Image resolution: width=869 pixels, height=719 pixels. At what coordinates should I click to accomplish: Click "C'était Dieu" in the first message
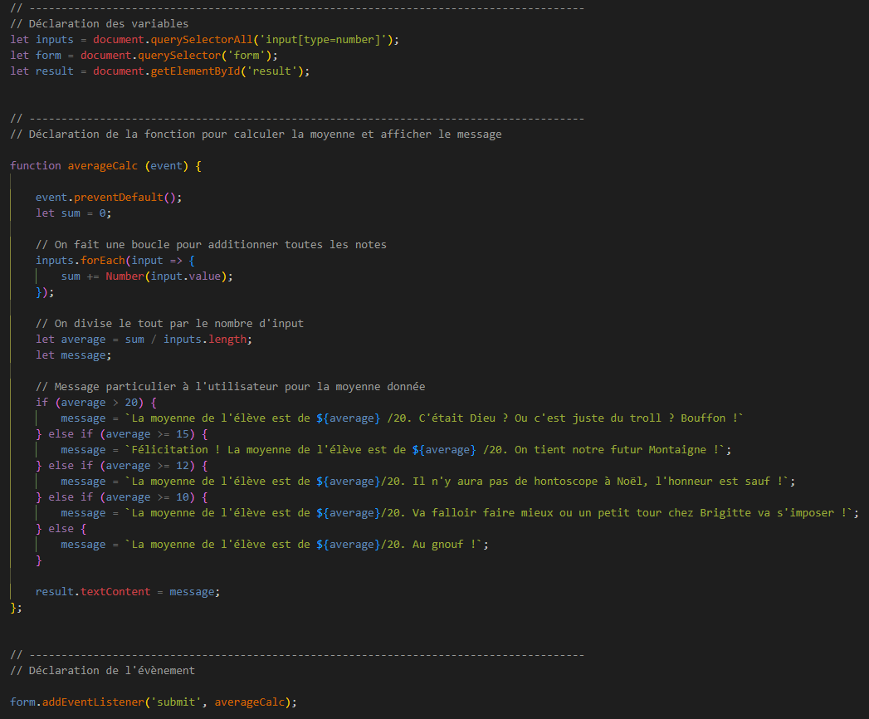pos(457,418)
